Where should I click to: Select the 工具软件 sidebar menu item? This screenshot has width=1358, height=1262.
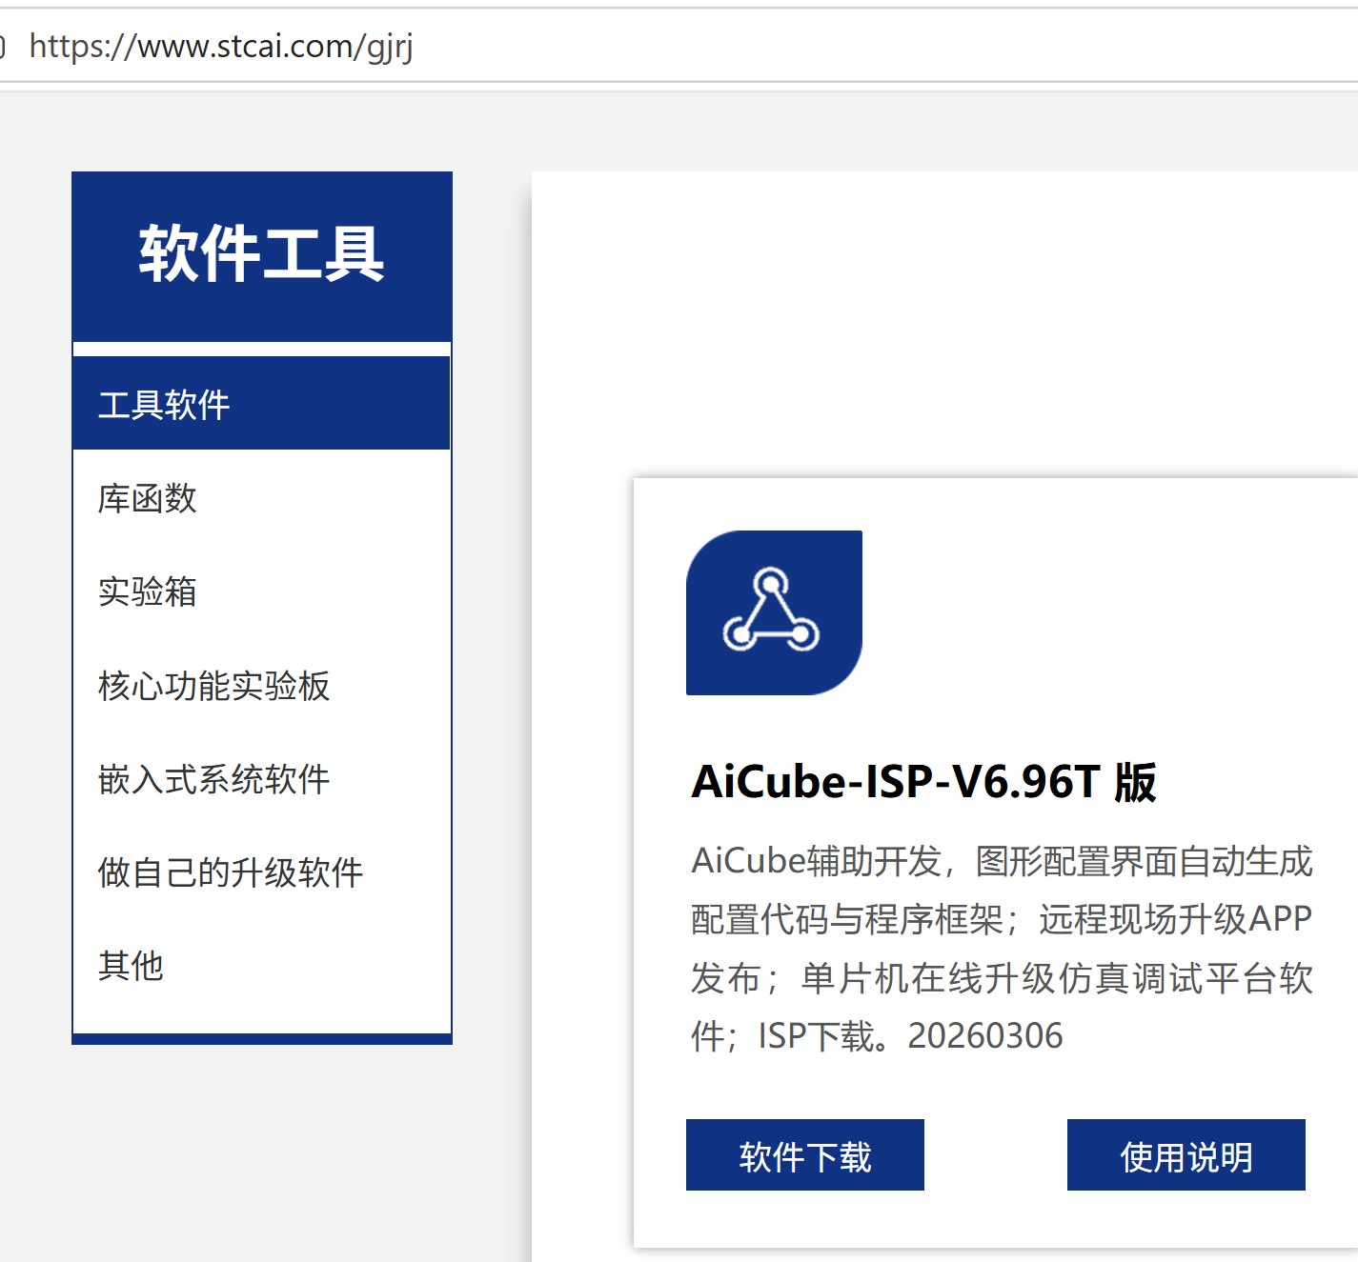261,404
